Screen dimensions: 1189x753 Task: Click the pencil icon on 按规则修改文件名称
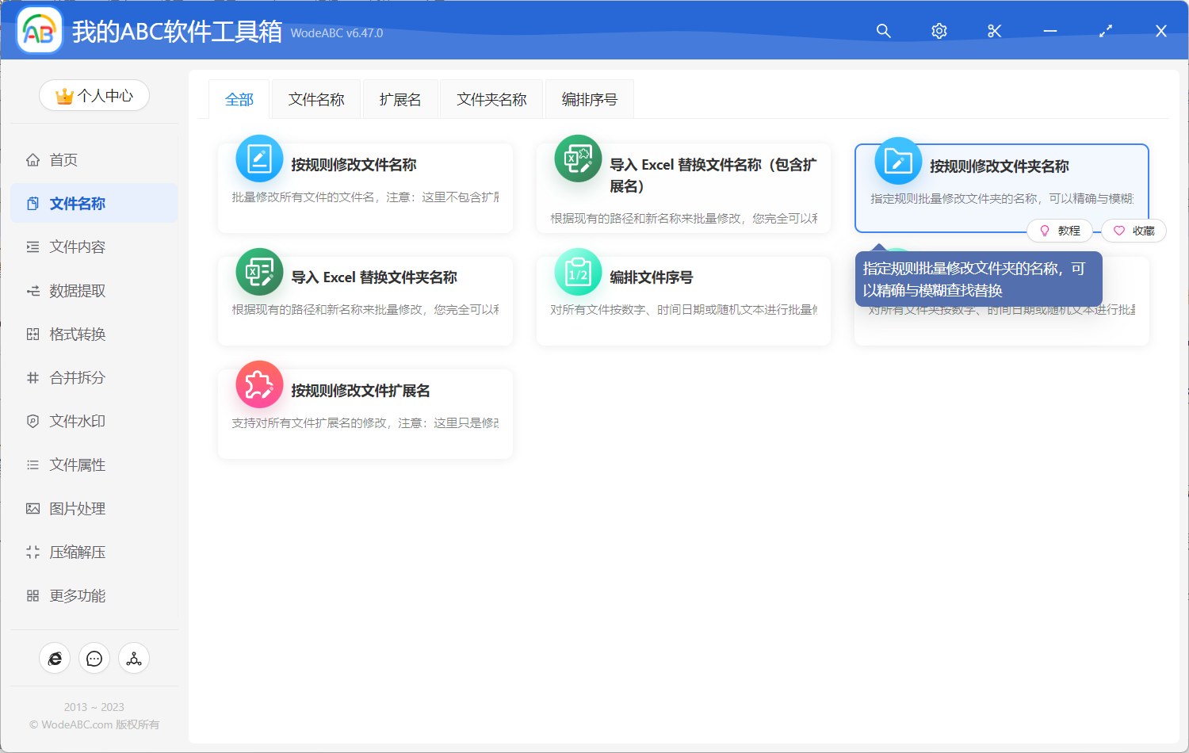coord(259,159)
